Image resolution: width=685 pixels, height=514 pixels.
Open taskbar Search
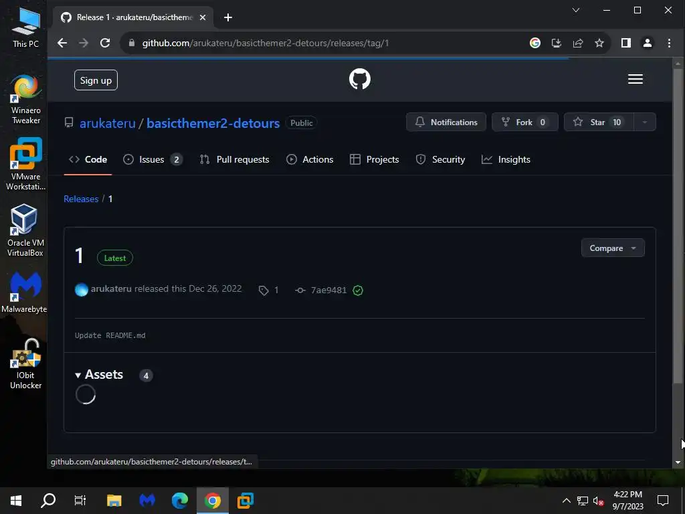48,501
